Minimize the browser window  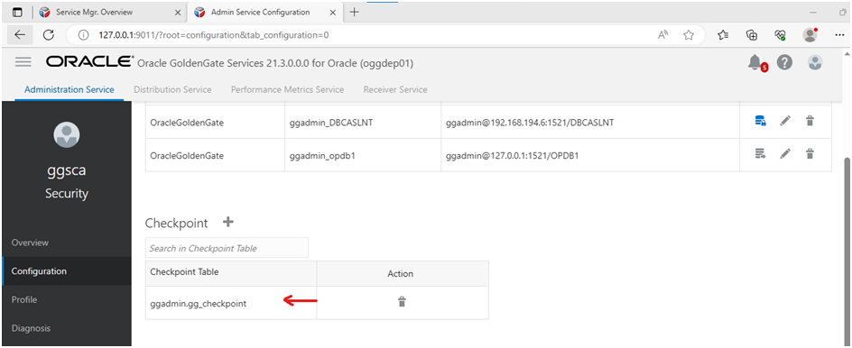click(x=813, y=12)
